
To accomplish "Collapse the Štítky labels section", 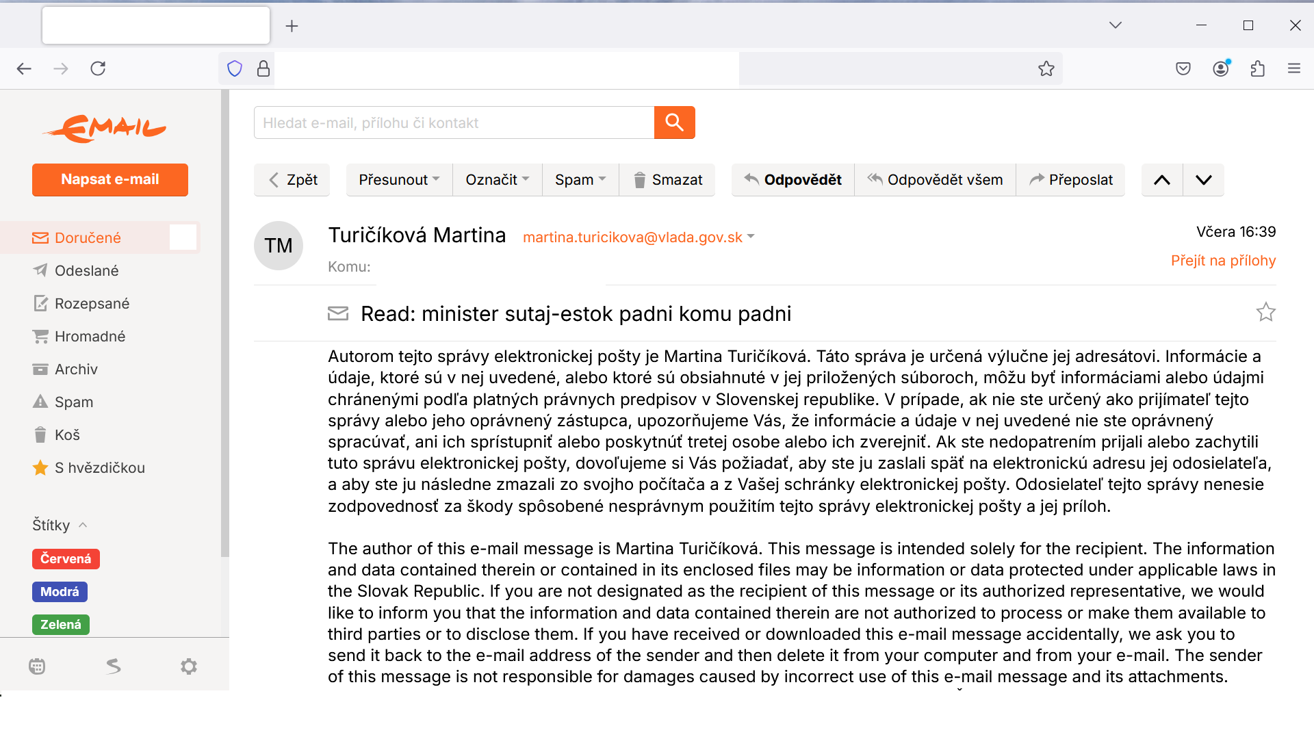I will coord(83,526).
